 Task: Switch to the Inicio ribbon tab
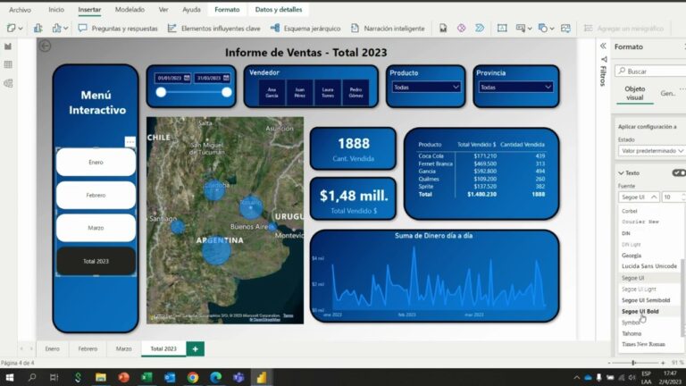pyautogui.click(x=56, y=9)
